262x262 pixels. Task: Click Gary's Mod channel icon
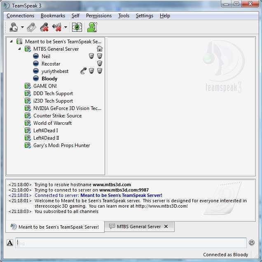click(28, 145)
